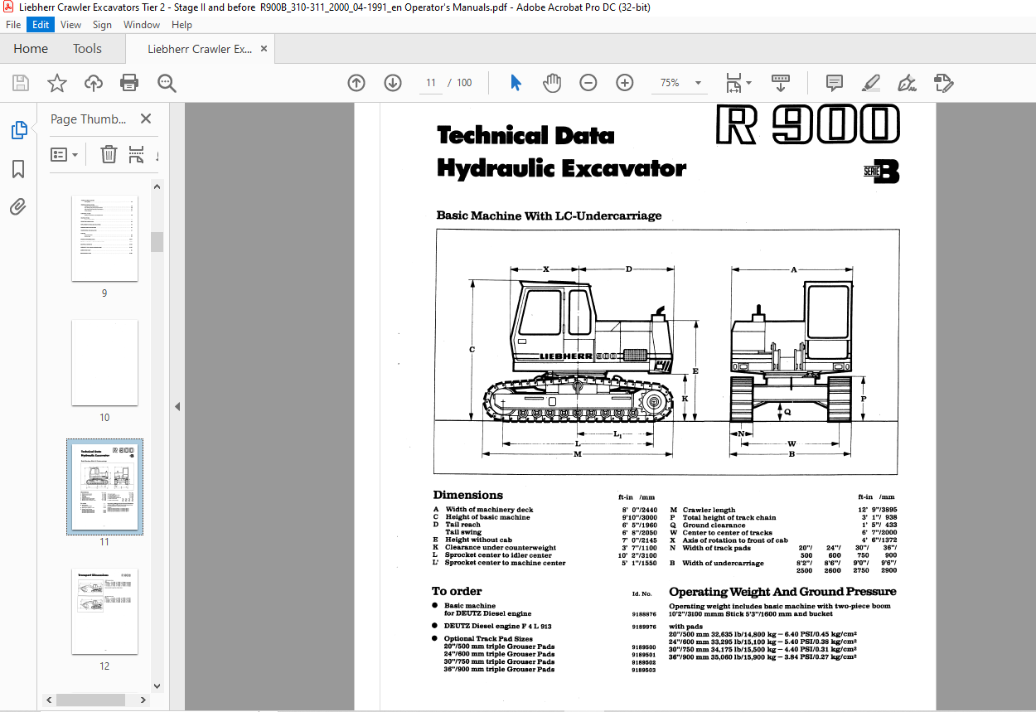
Task: Close the Liebherr Crawler document tab
Action: [x=264, y=49]
